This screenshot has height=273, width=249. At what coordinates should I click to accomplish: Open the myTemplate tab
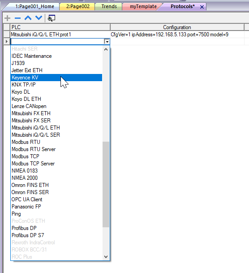point(143,6)
